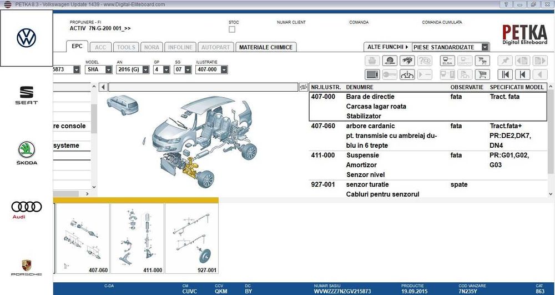Open the MODEL SHA dropdown
This screenshot has width=555, height=295.
[x=108, y=69]
